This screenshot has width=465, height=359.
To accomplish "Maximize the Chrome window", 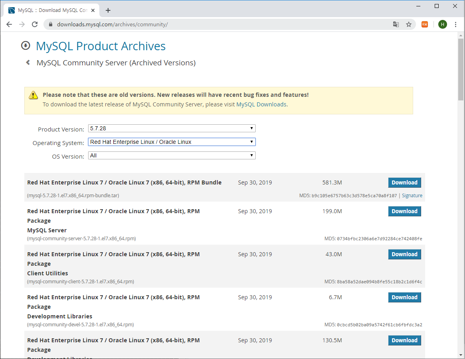I will click(x=437, y=6).
